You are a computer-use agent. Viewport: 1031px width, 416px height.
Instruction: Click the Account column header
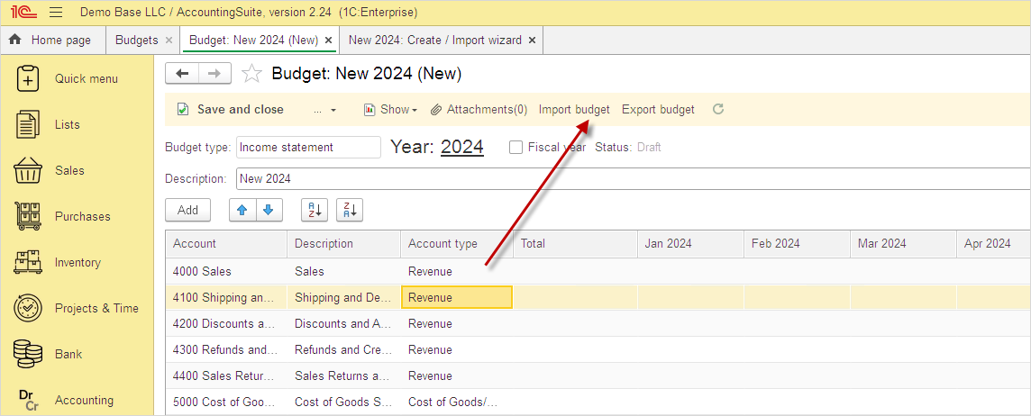(226, 244)
